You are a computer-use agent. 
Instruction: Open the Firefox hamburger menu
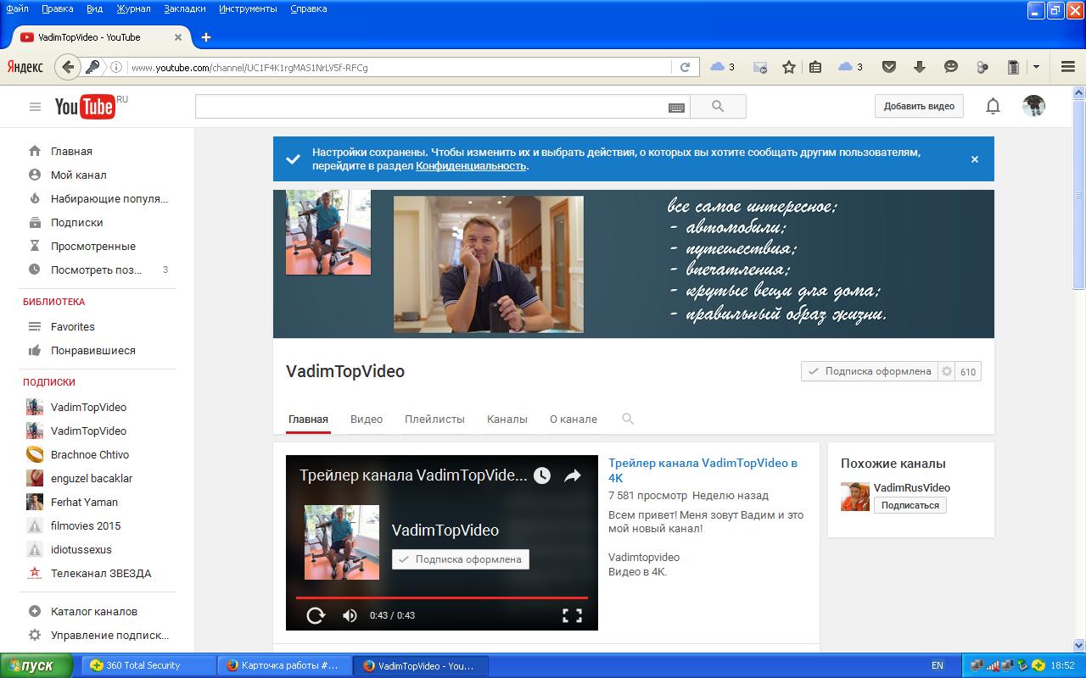tap(1068, 67)
